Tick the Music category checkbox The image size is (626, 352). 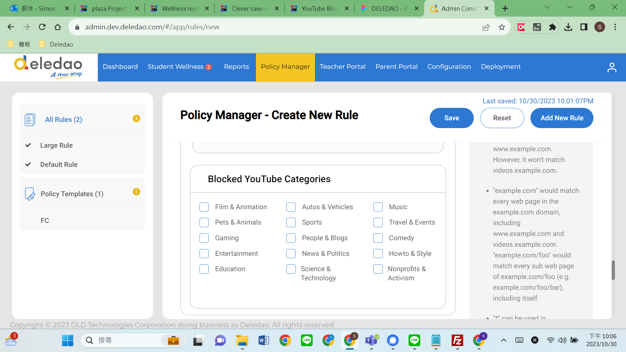[378, 207]
